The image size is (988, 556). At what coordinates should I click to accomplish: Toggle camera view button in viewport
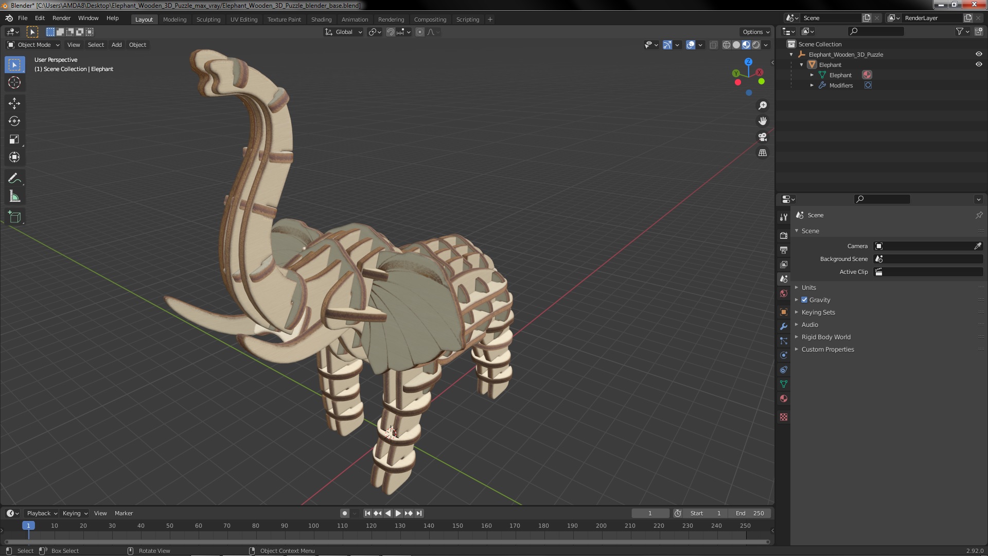tap(763, 137)
